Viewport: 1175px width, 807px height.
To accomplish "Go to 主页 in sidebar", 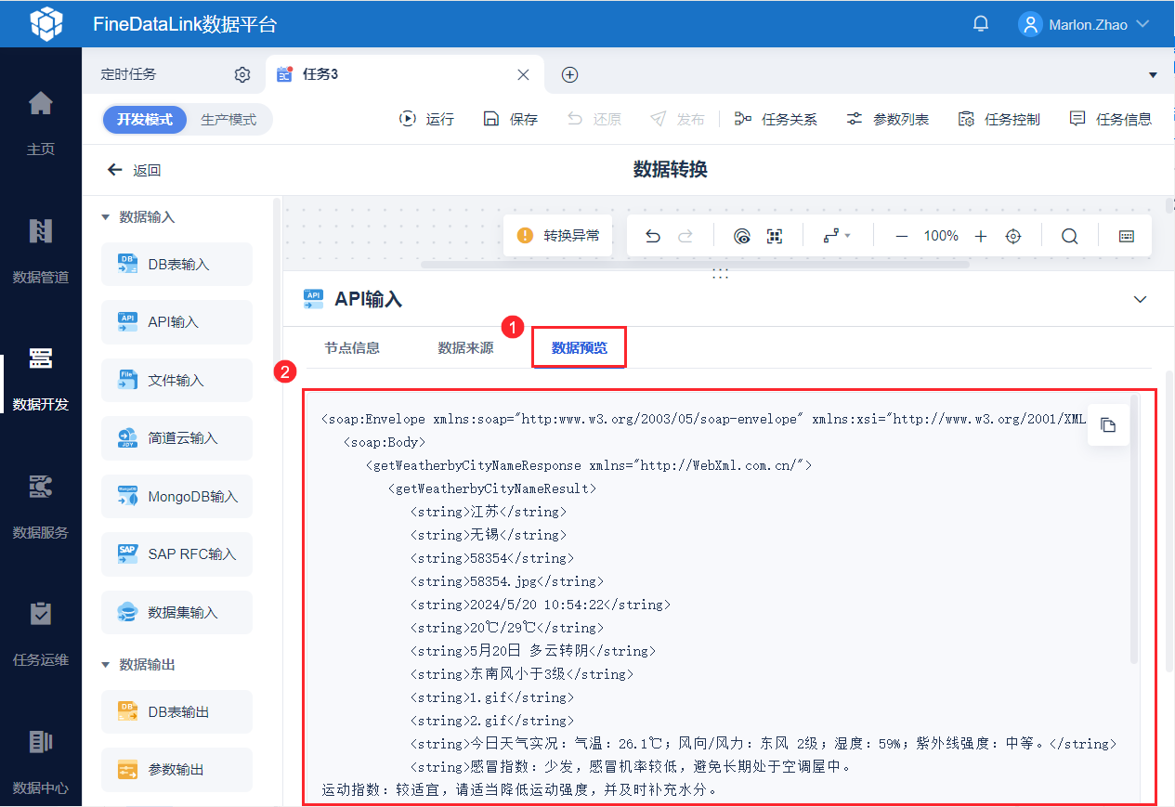I will 40,123.
